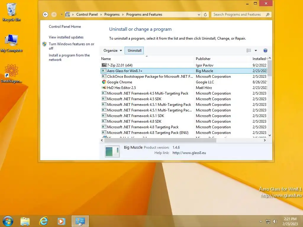The image size is (303, 227).
Task: Click the taskbar clock showing 2:21 PM
Action: click(290, 221)
